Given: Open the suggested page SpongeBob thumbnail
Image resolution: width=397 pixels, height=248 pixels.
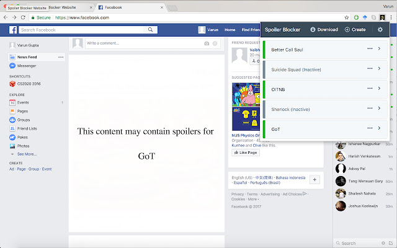Looking at the screenshot, I should (x=246, y=107).
